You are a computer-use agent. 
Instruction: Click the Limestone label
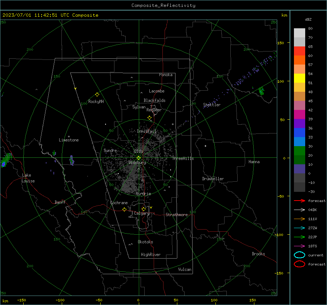pos(69,140)
